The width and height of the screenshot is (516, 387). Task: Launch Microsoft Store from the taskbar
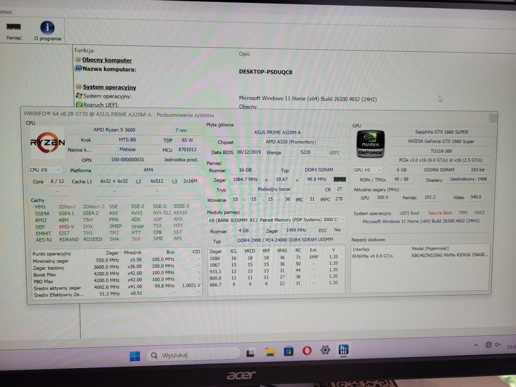tap(289, 351)
